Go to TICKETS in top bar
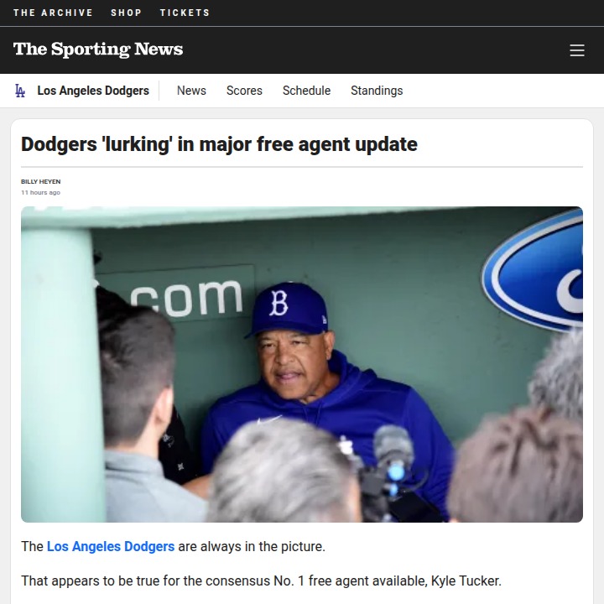The height and width of the screenshot is (604, 604). coord(185,13)
